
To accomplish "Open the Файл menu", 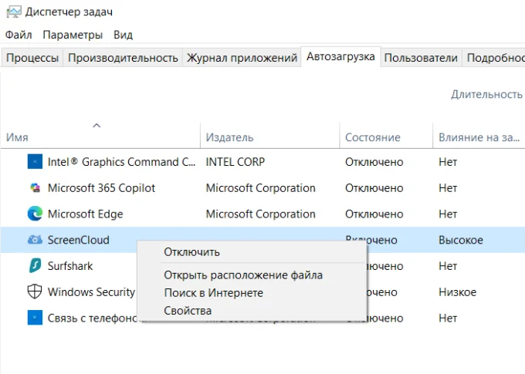I will [19, 35].
